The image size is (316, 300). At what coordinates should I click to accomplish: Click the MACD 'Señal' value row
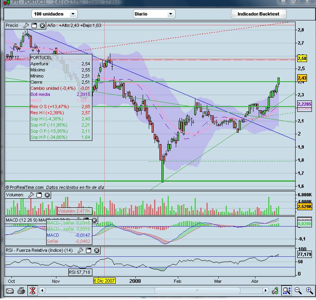click(x=69, y=241)
